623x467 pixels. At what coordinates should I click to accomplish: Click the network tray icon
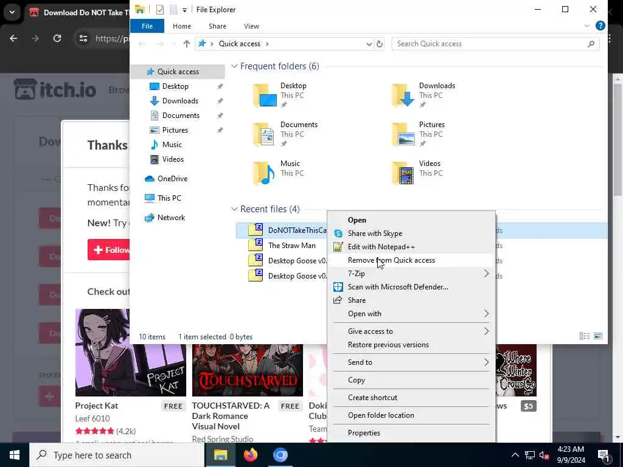coord(530,455)
